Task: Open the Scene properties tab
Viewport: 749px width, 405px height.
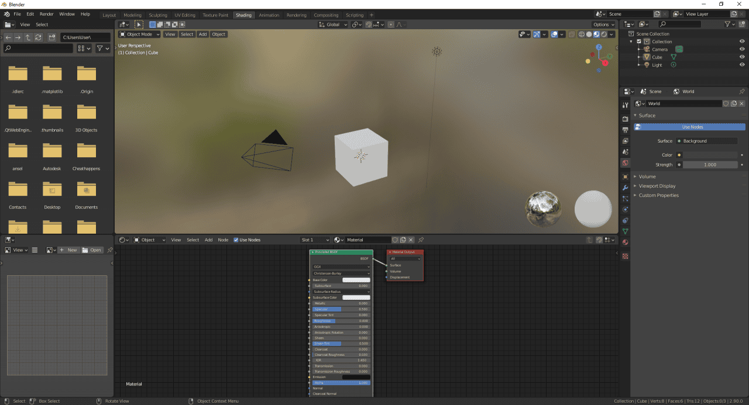Action: (x=625, y=151)
